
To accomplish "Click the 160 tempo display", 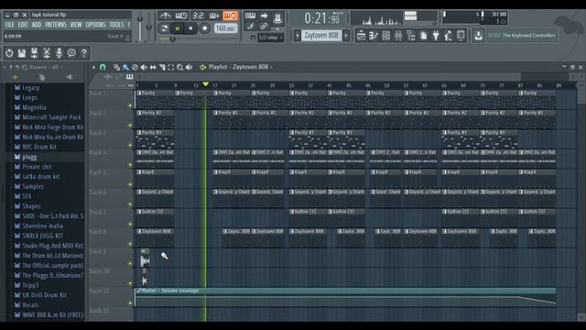I will (x=226, y=28).
